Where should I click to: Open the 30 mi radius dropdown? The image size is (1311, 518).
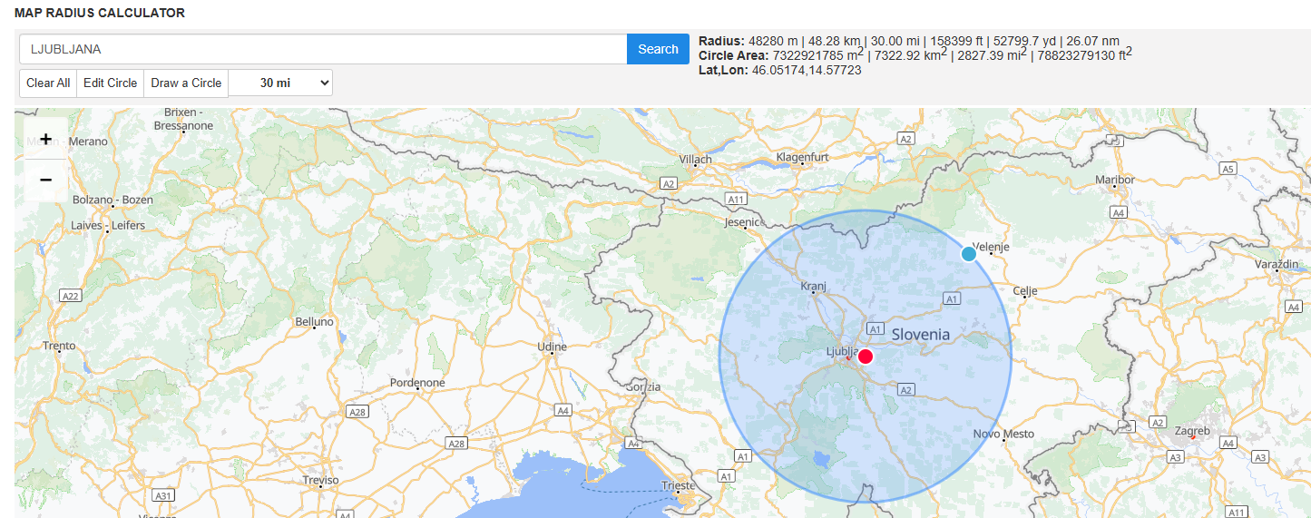point(280,83)
